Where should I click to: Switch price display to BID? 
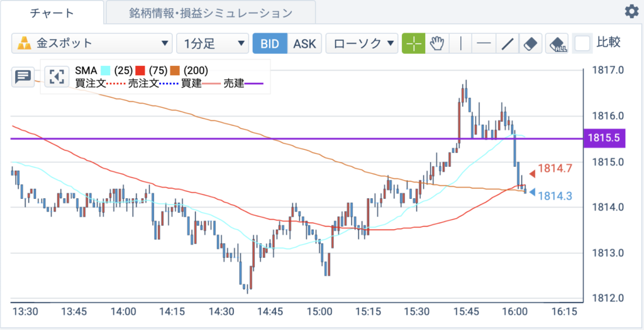tap(270, 43)
